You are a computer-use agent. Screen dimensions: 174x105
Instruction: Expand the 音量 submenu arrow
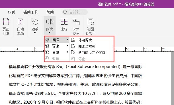(x=67, y=52)
